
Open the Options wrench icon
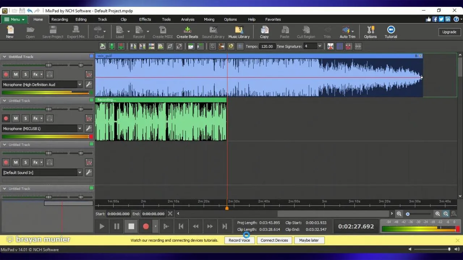pos(370,32)
